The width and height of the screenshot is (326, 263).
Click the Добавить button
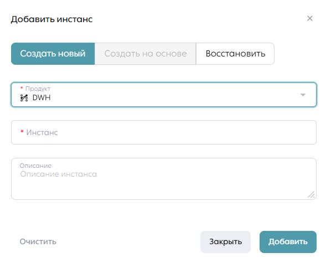[288, 242]
